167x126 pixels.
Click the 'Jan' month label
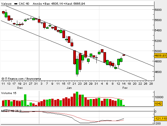tap(69, 88)
